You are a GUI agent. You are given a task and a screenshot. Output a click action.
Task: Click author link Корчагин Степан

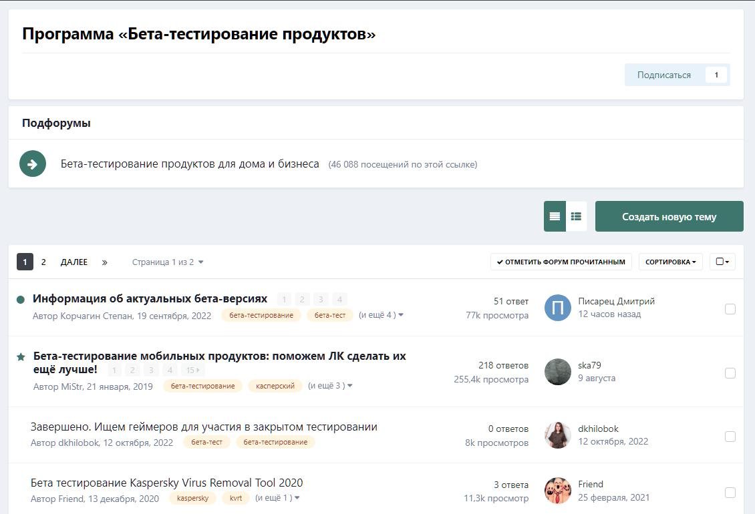(96, 316)
